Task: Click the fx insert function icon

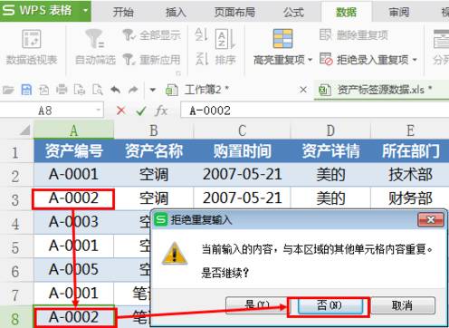Action: (161, 111)
